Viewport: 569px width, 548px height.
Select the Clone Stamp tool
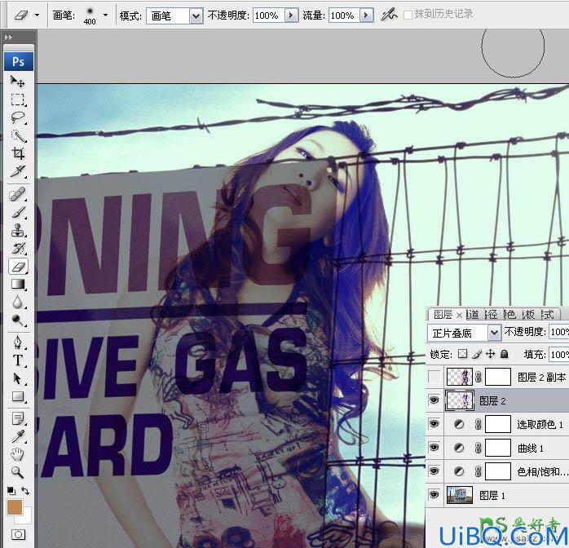click(17, 231)
